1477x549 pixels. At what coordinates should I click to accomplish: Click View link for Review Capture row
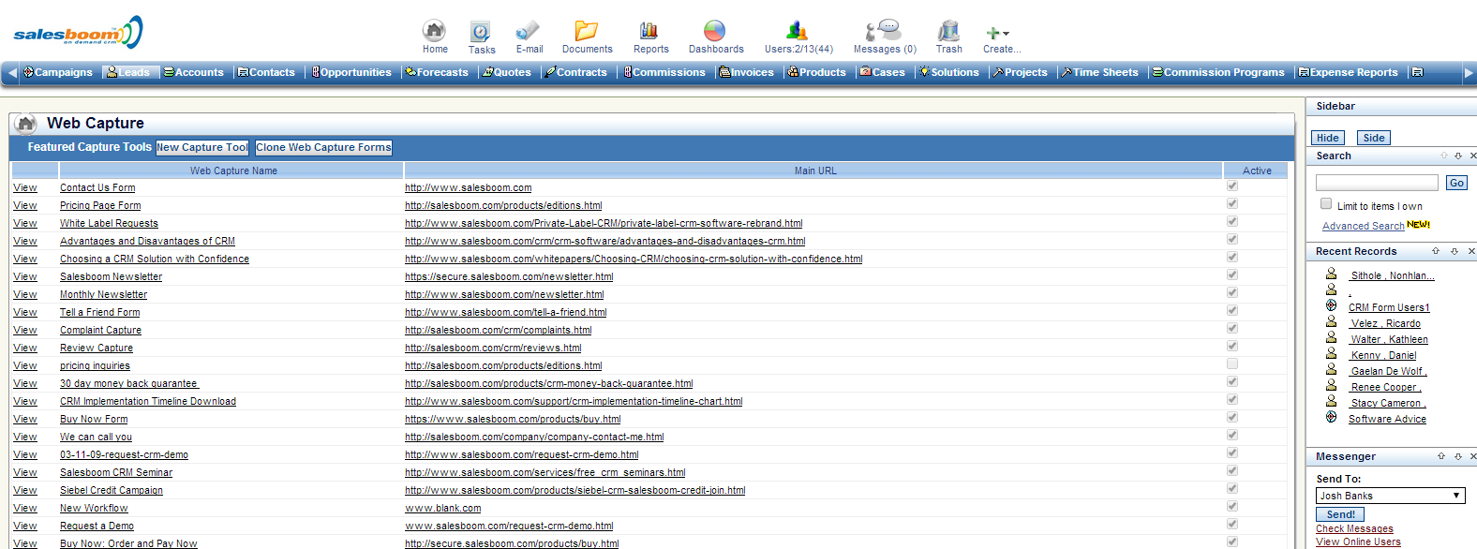click(25, 348)
